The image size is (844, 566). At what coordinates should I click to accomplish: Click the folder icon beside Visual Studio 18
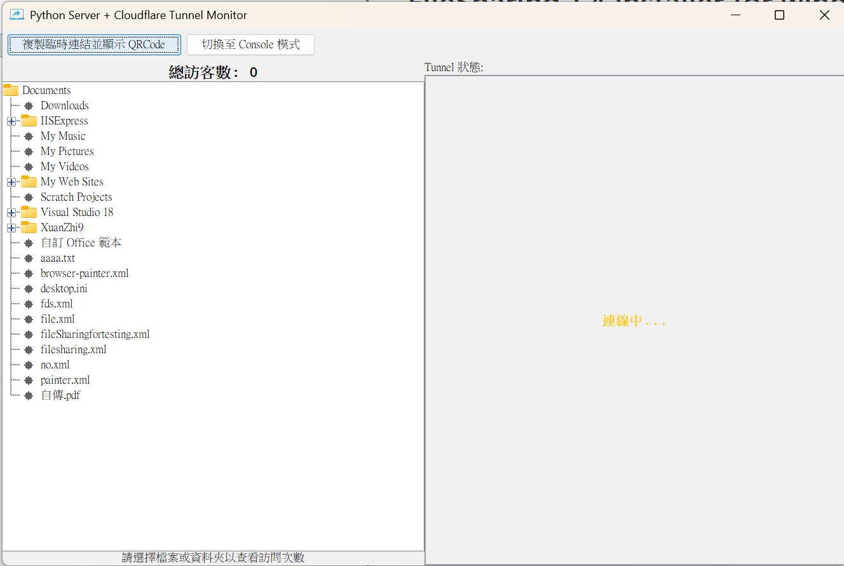pos(29,212)
